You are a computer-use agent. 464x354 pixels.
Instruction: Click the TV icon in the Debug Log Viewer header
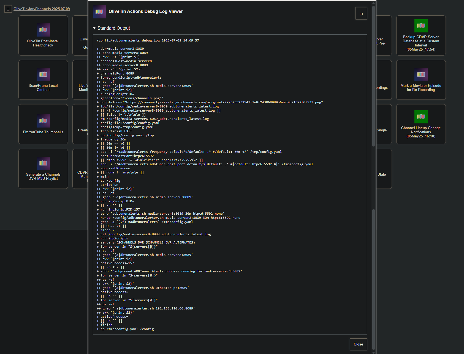click(99, 12)
